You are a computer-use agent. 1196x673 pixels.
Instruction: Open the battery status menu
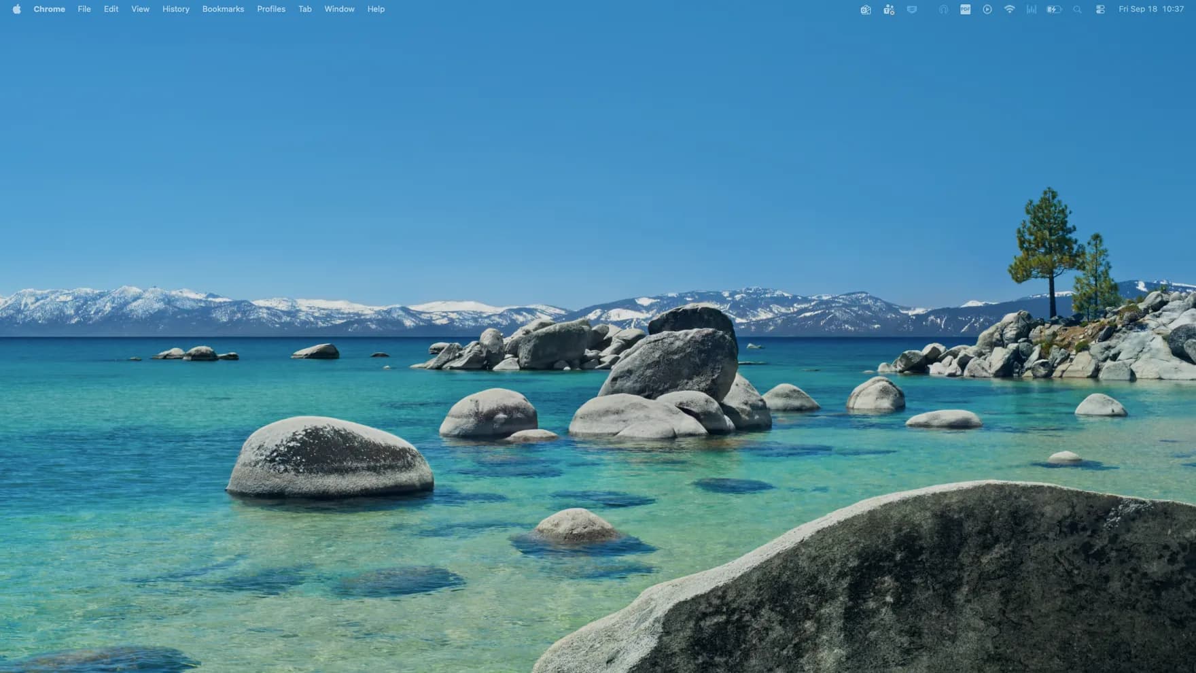[x=1054, y=10]
